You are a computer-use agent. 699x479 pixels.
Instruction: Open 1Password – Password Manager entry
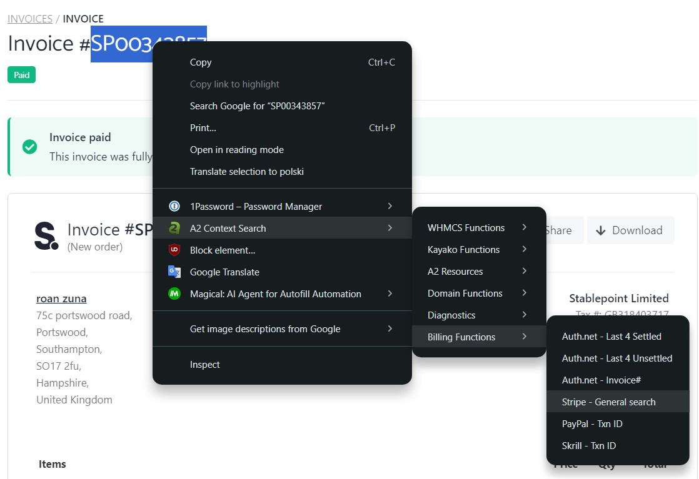[x=282, y=206]
